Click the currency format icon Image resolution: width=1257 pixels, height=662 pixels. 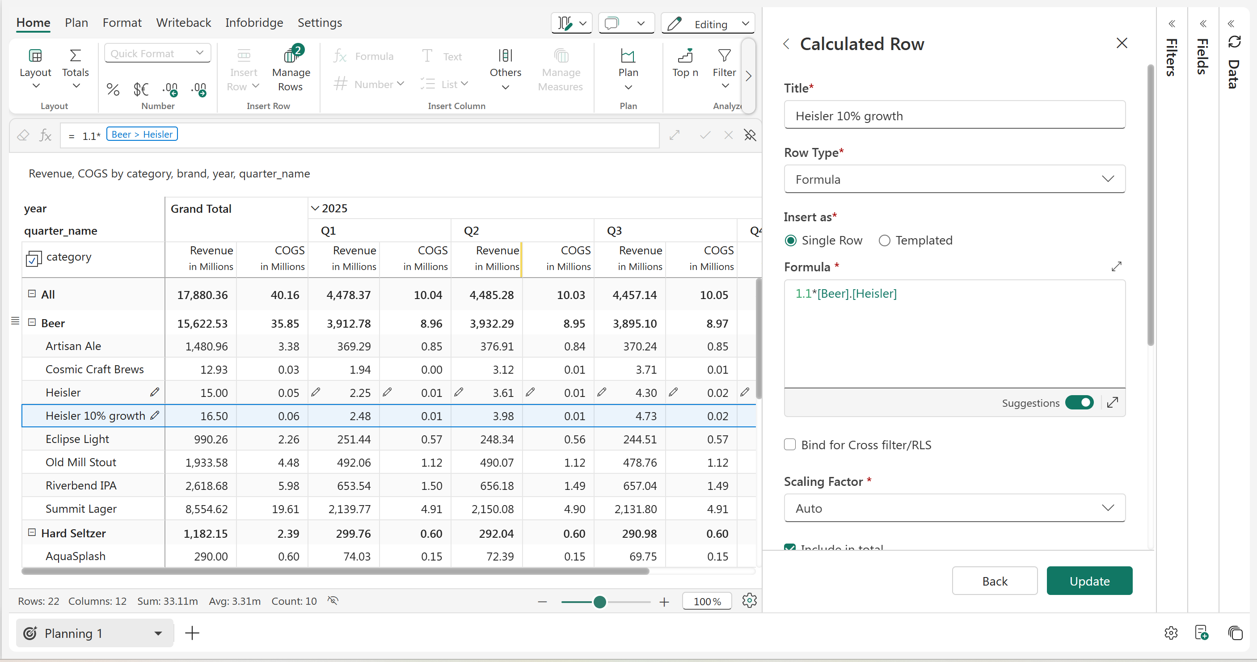tap(141, 90)
